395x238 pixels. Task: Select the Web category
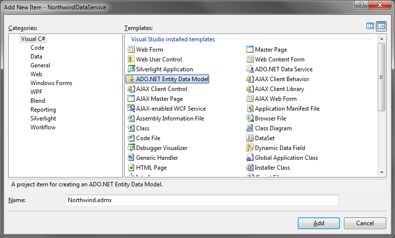(x=36, y=74)
